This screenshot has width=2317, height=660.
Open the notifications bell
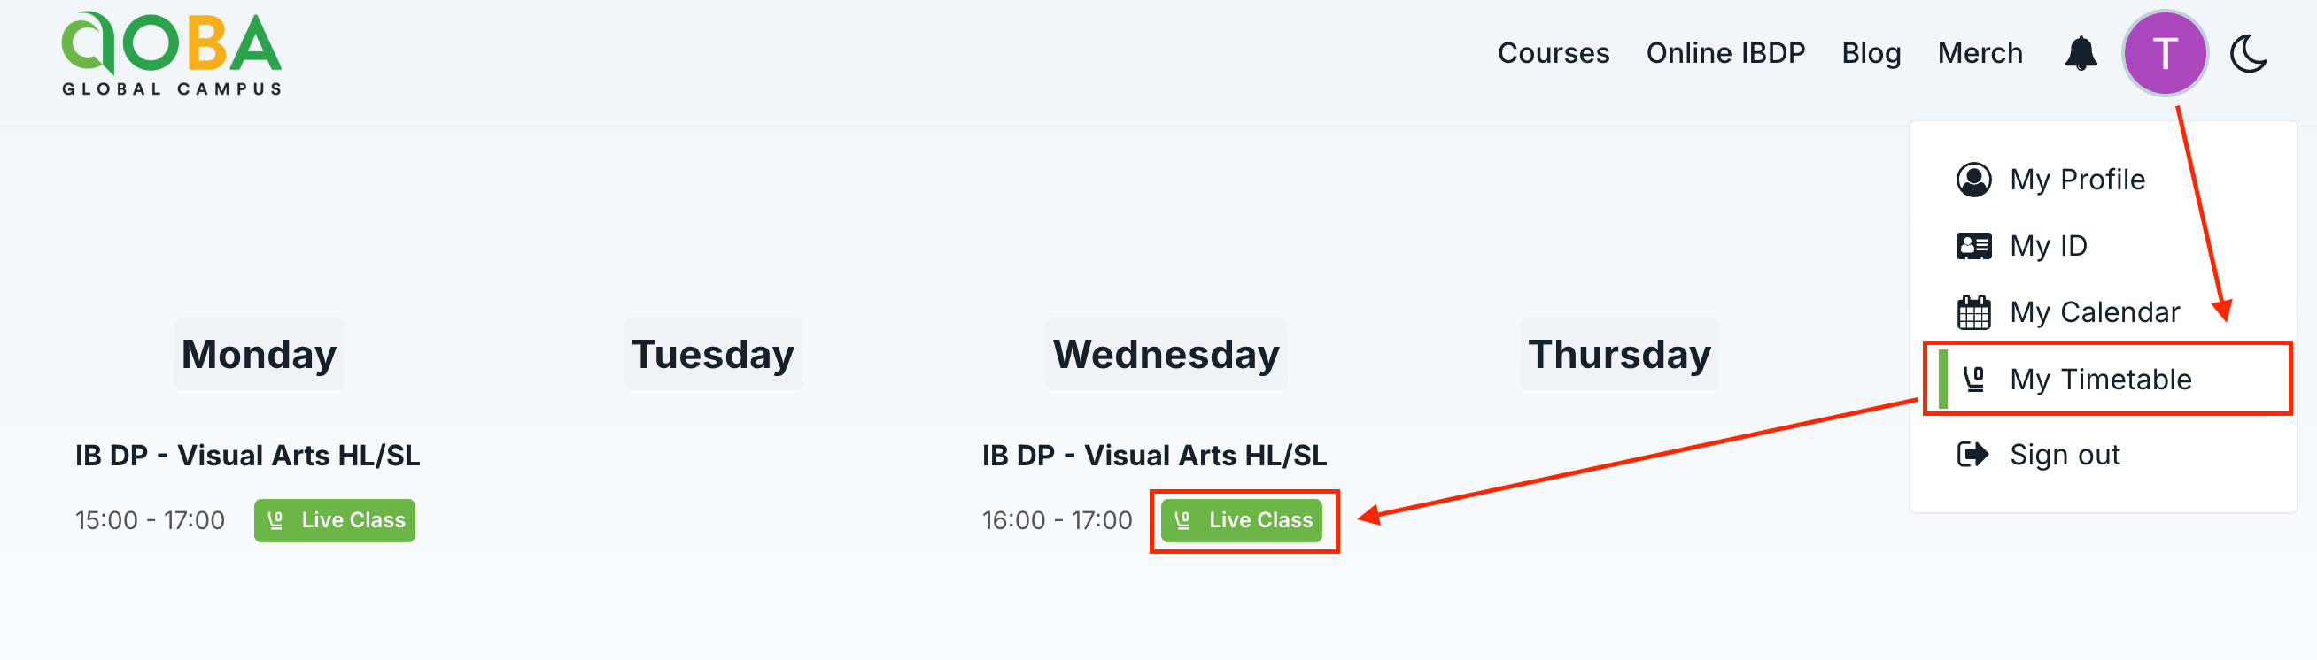coord(2080,54)
